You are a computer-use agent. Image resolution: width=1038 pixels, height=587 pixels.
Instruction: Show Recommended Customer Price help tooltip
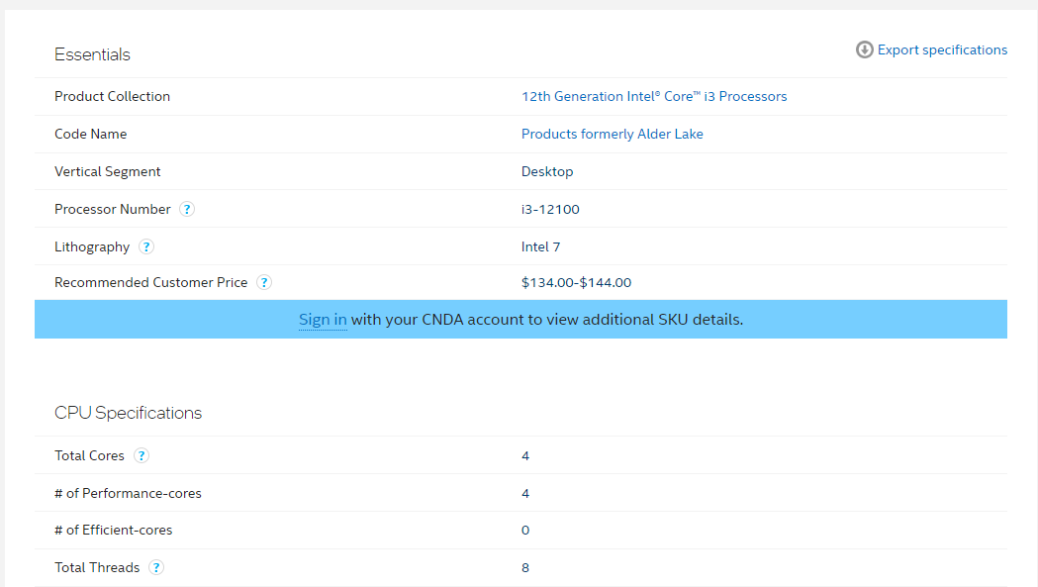pos(264,283)
